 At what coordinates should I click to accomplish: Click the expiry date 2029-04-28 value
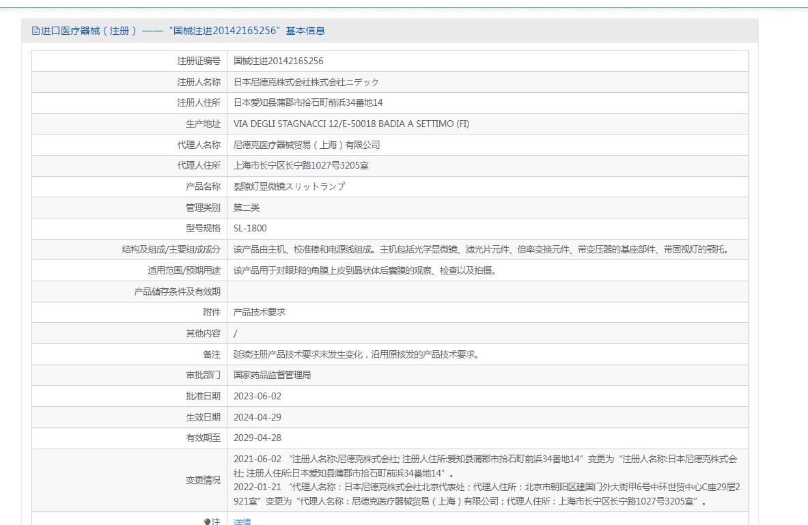coord(257,438)
